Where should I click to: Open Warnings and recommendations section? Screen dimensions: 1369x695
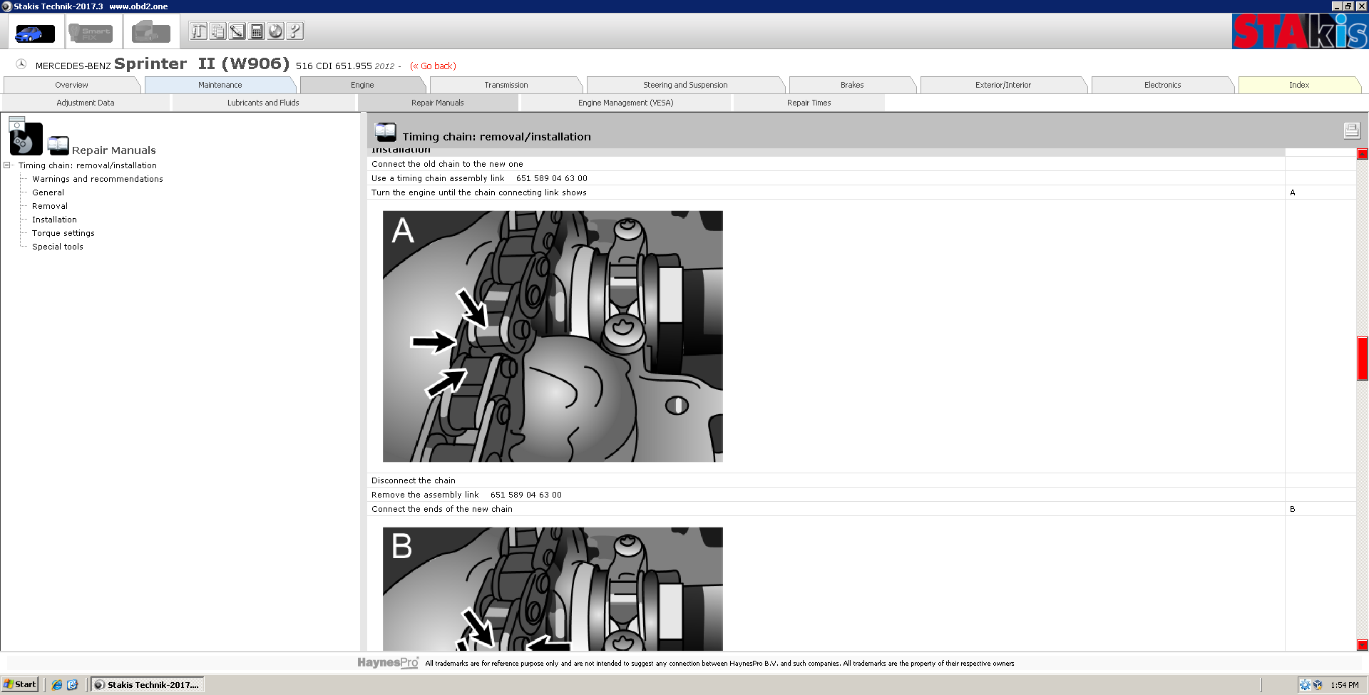[97, 179]
